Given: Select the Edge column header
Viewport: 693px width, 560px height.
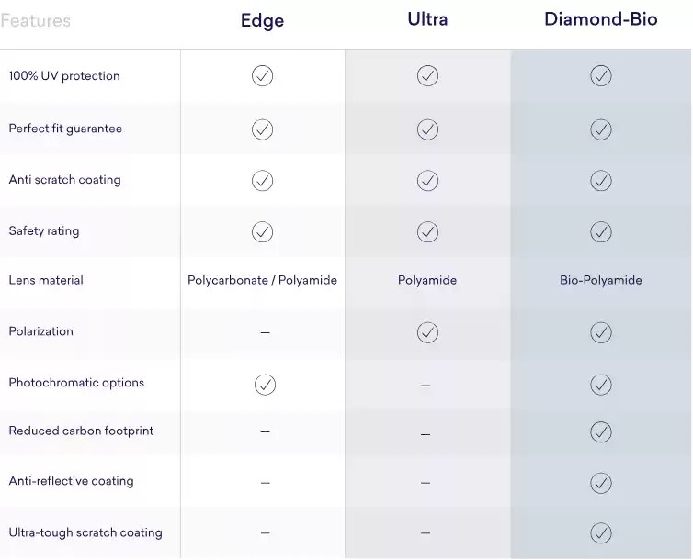Looking at the screenshot, I should click(262, 21).
